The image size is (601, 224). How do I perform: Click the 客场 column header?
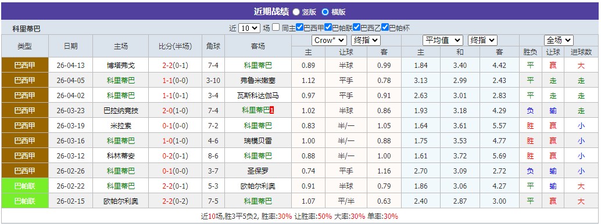[258, 46]
